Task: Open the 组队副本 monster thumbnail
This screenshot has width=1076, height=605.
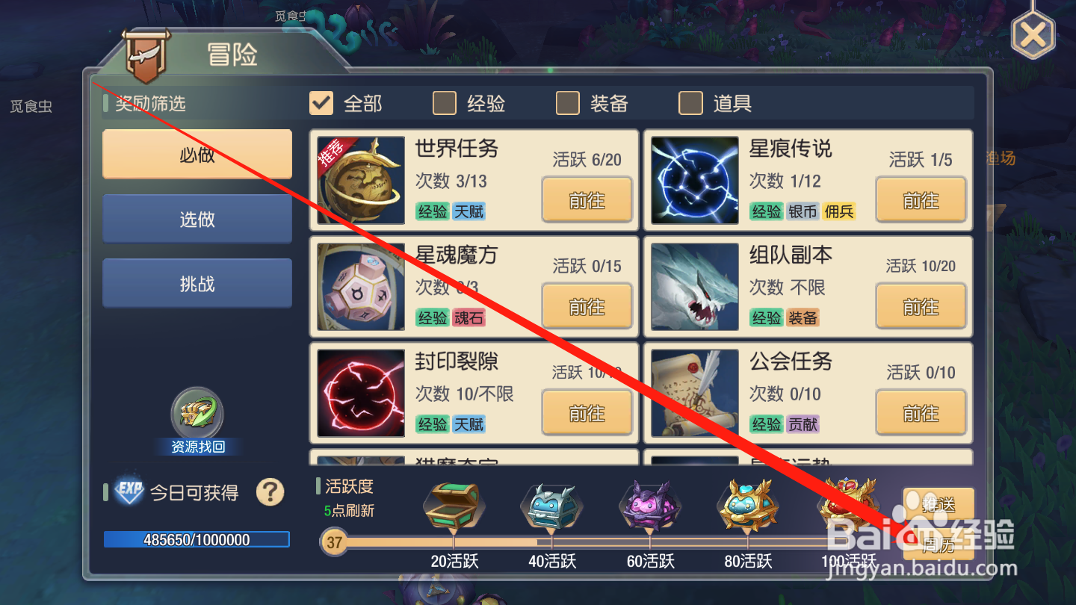Action: [695, 287]
